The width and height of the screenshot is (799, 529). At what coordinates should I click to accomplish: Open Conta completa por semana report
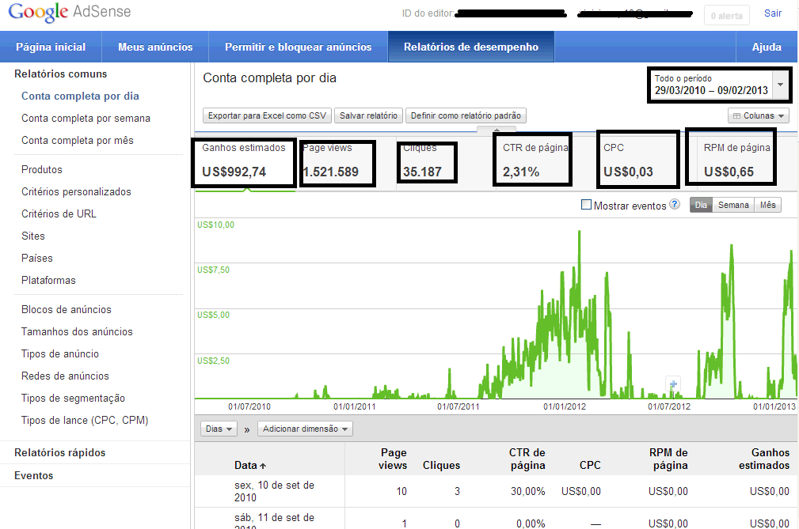pyautogui.click(x=86, y=118)
